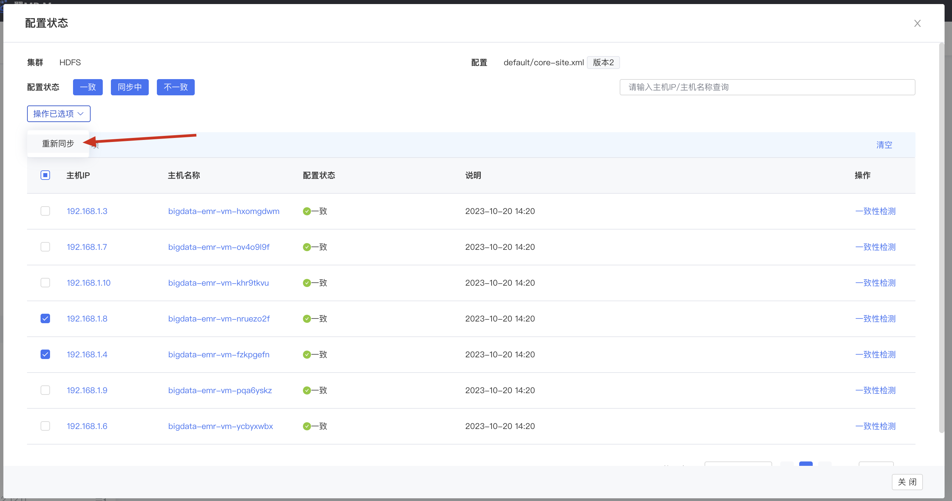Click the 说明 column header

coord(473,175)
